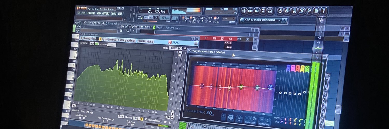The height and width of the screenshot is (129, 389).
Task: Select state B in SPAN
Action: [102, 39]
